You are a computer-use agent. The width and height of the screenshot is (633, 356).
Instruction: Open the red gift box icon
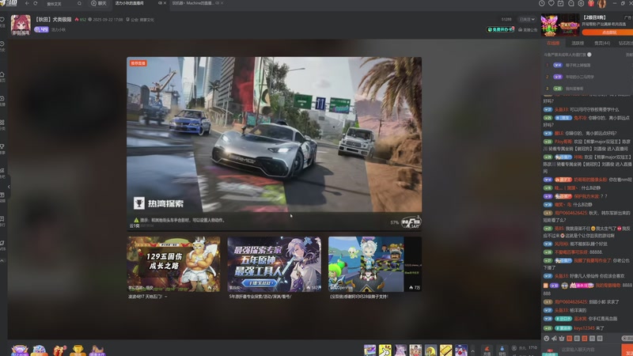point(591,3)
